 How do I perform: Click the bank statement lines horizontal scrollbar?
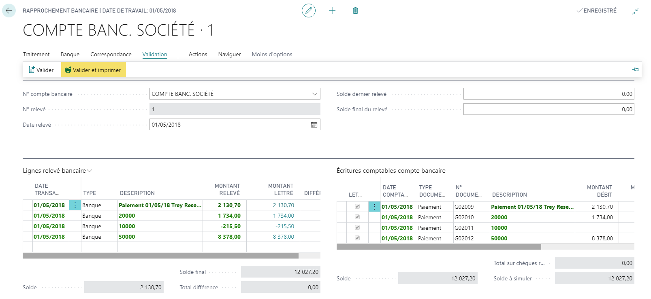tap(160, 256)
